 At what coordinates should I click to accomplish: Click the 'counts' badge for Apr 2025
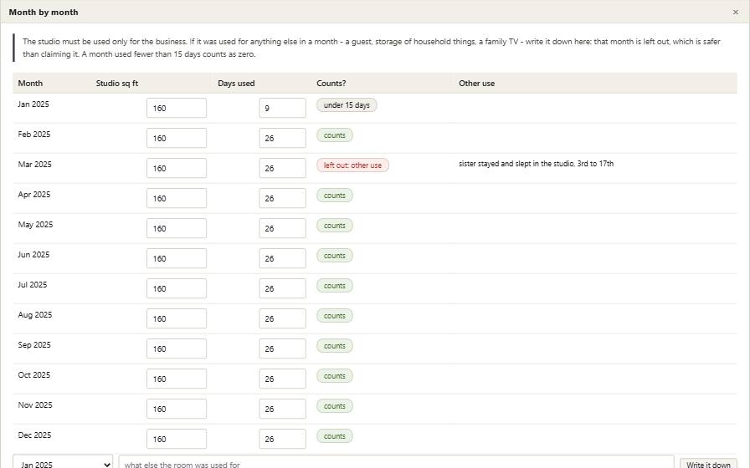(334, 196)
